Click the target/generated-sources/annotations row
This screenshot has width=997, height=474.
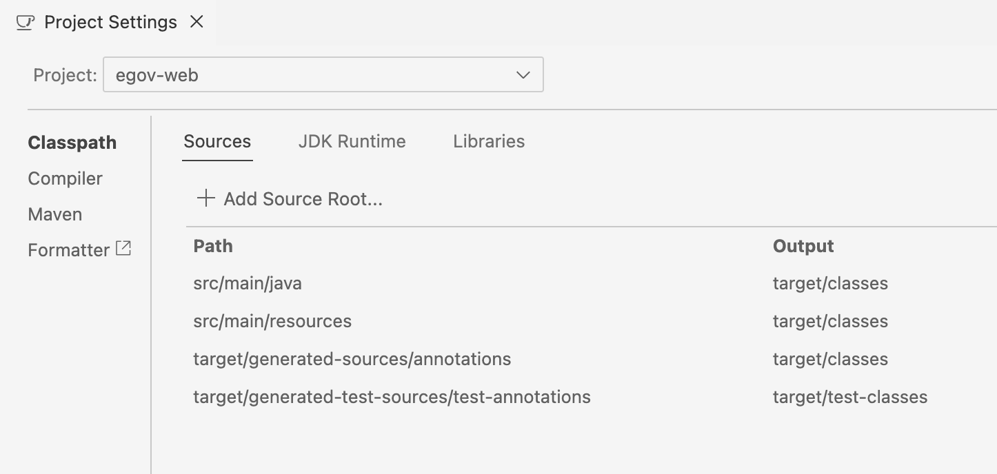point(352,359)
